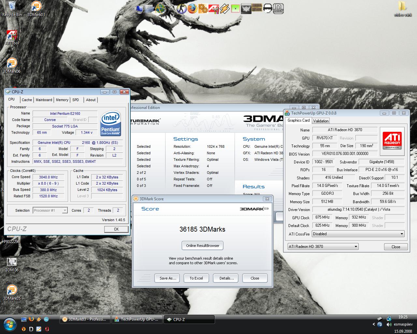Open the ATI tools icon in dock
The width and height of the screenshot is (417, 334).
click(x=213, y=8)
